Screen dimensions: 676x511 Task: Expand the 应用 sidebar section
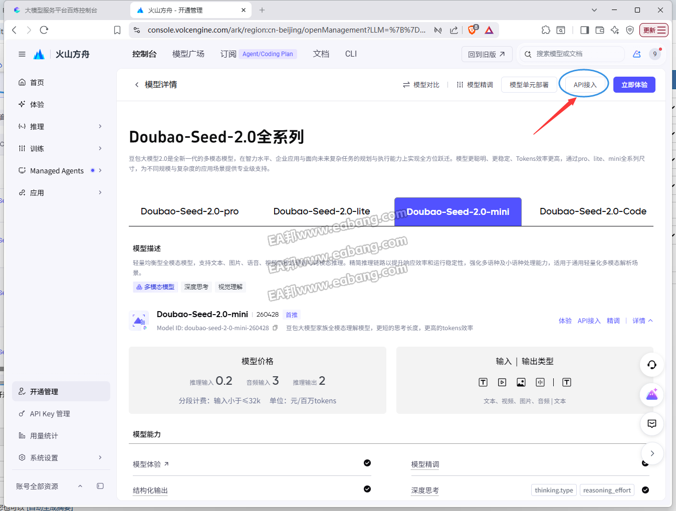point(61,192)
